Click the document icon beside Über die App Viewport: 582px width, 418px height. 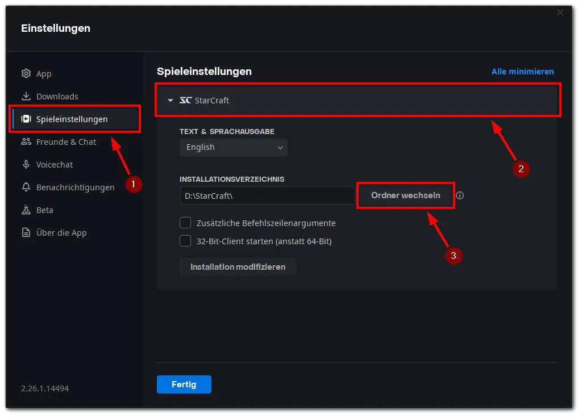click(x=26, y=232)
